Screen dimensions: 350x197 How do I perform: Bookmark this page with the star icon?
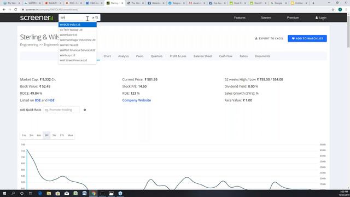coord(333,10)
